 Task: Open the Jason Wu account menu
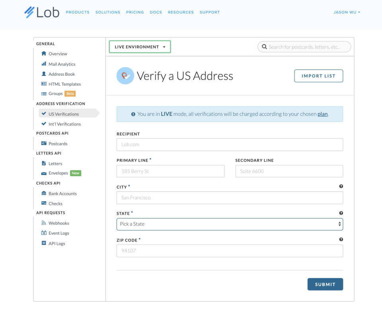[x=347, y=12]
